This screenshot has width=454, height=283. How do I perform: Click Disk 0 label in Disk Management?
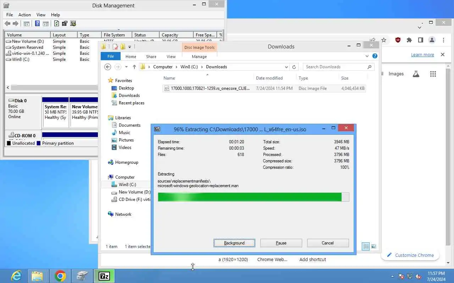click(20, 101)
